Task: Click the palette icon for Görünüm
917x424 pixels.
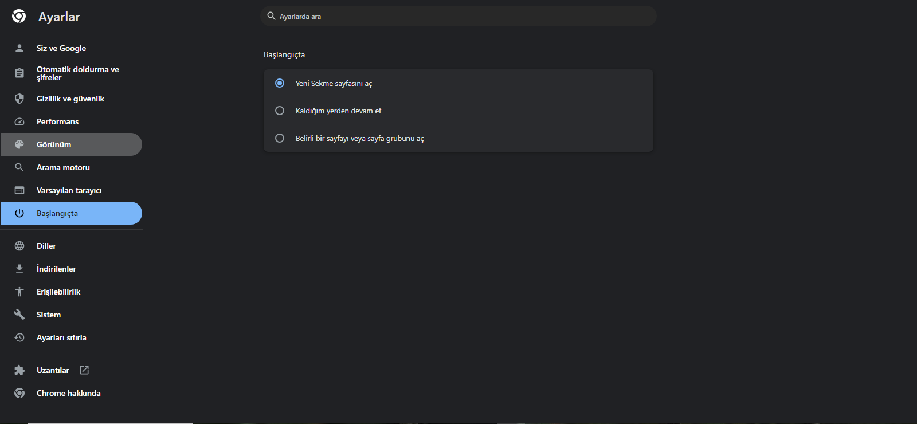Action: [19, 144]
